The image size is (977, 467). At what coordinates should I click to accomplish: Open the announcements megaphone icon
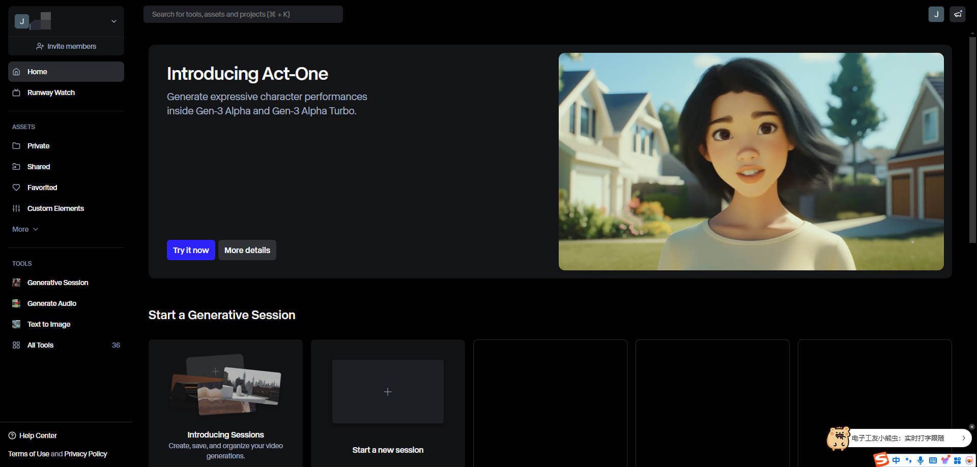[958, 14]
